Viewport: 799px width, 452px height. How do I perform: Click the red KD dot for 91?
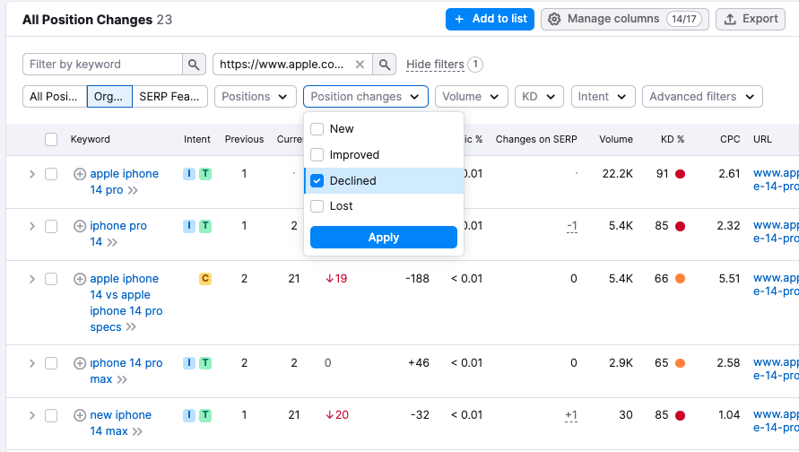click(x=681, y=174)
